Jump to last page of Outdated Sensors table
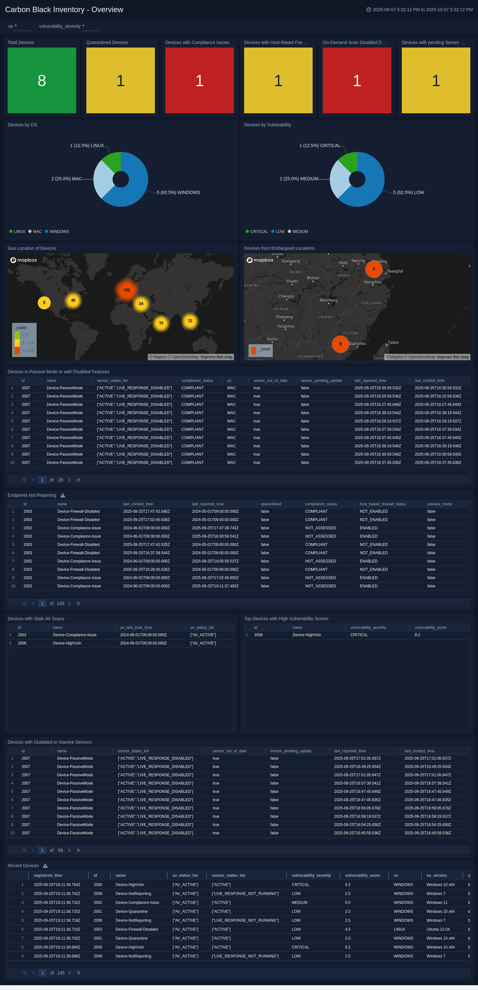Image resolution: width=478 pixels, height=990 pixels. pos(78,850)
